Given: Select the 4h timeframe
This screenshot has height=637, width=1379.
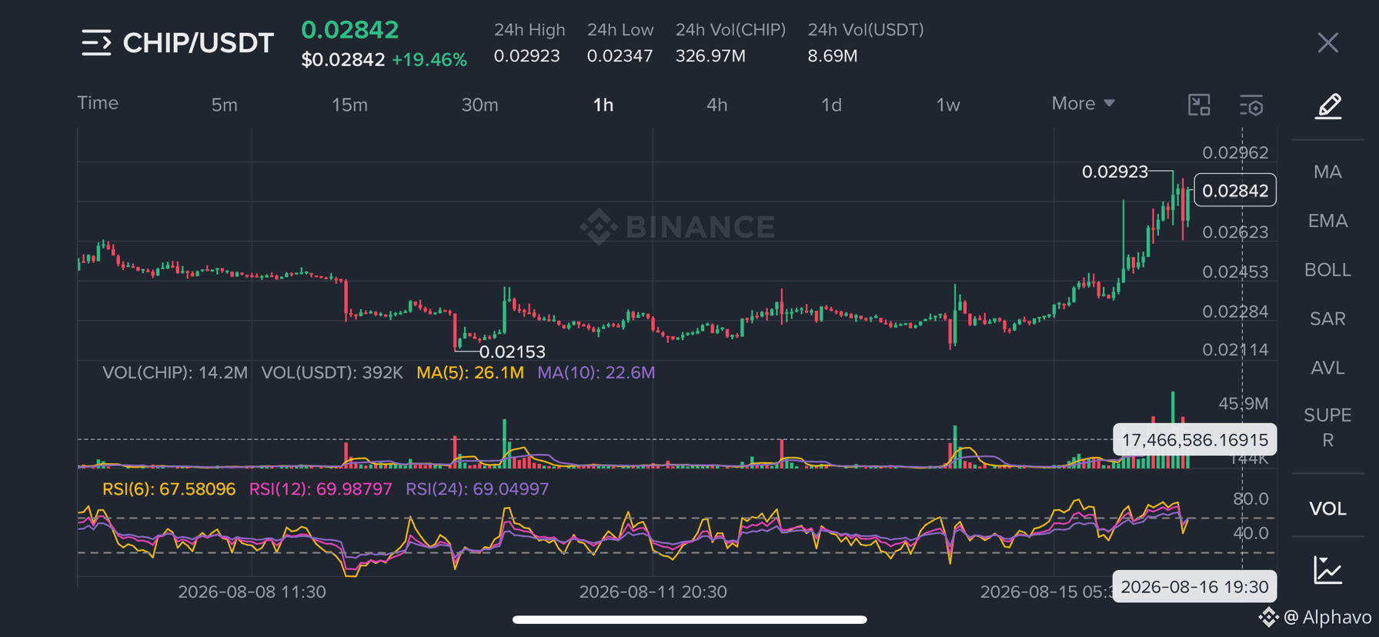Looking at the screenshot, I should pyautogui.click(x=716, y=105).
